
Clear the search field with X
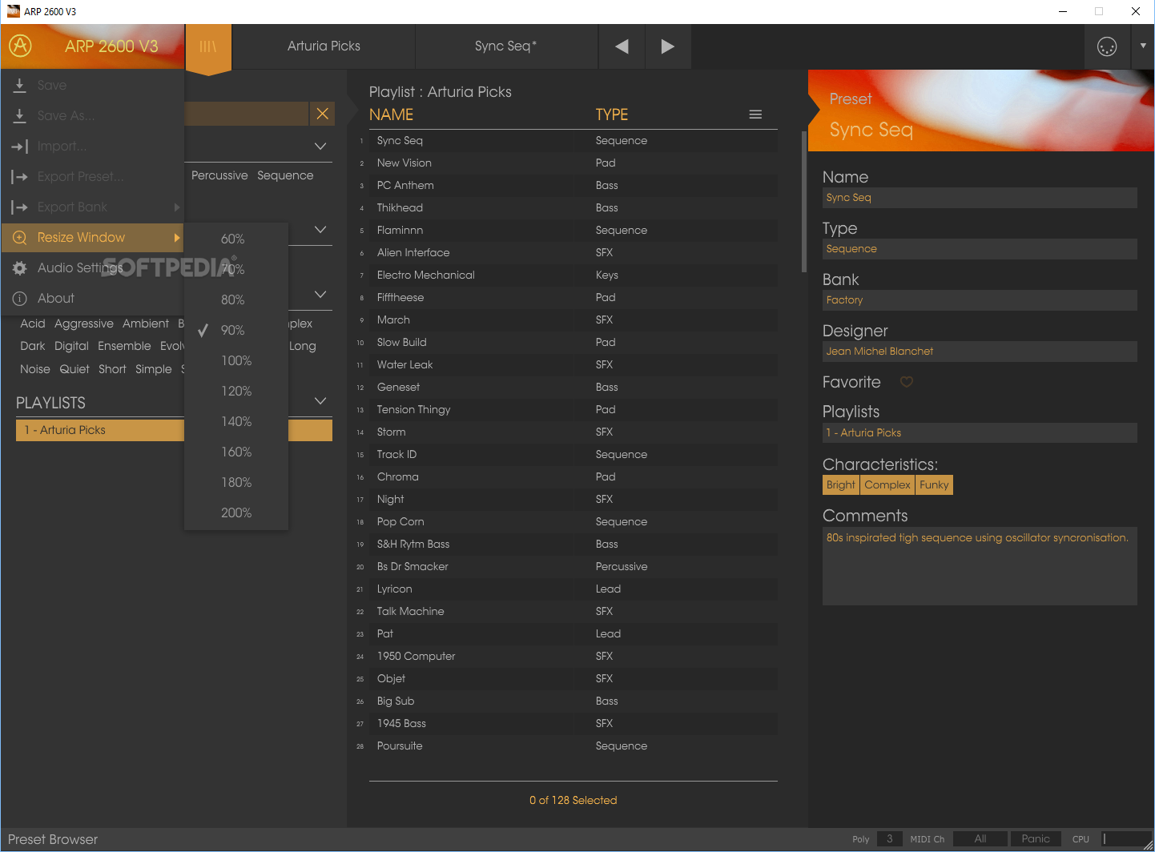322,114
